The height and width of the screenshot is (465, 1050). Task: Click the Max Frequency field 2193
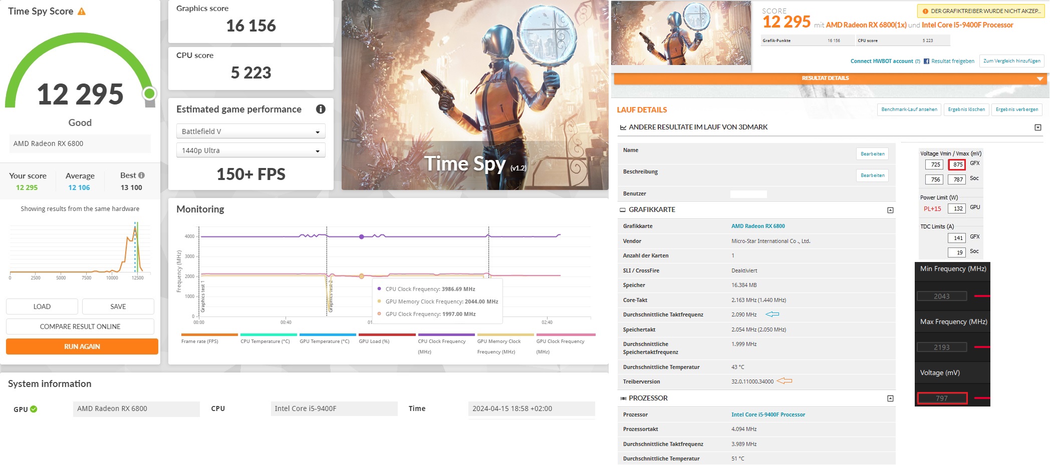(x=941, y=347)
